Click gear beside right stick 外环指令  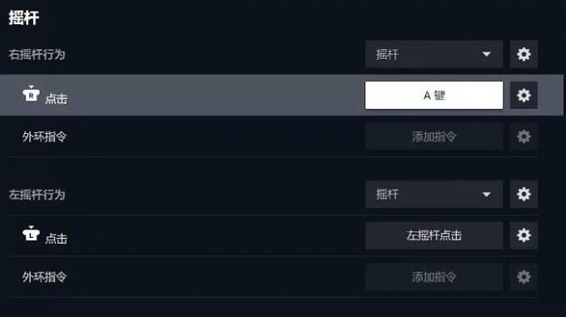tap(524, 136)
